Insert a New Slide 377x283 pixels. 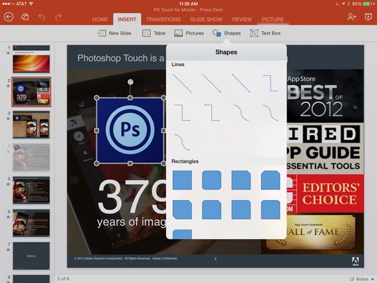click(114, 33)
